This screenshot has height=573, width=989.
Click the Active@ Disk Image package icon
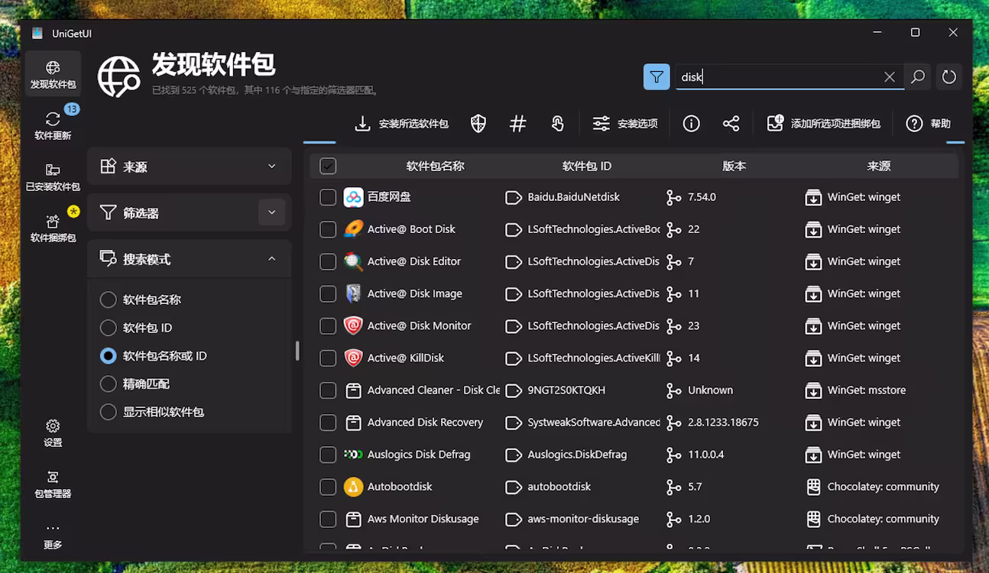[x=353, y=293]
